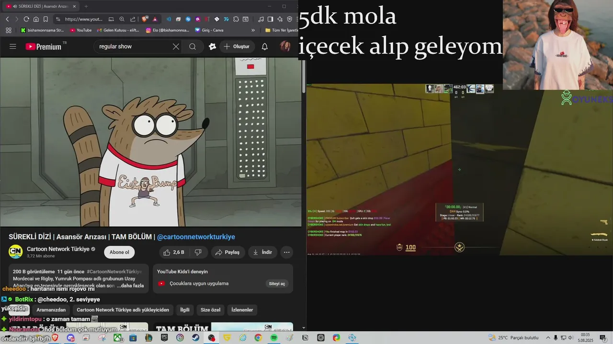This screenshot has width=613, height=344.
Task: Click the Oluştur create button
Action: (237, 46)
